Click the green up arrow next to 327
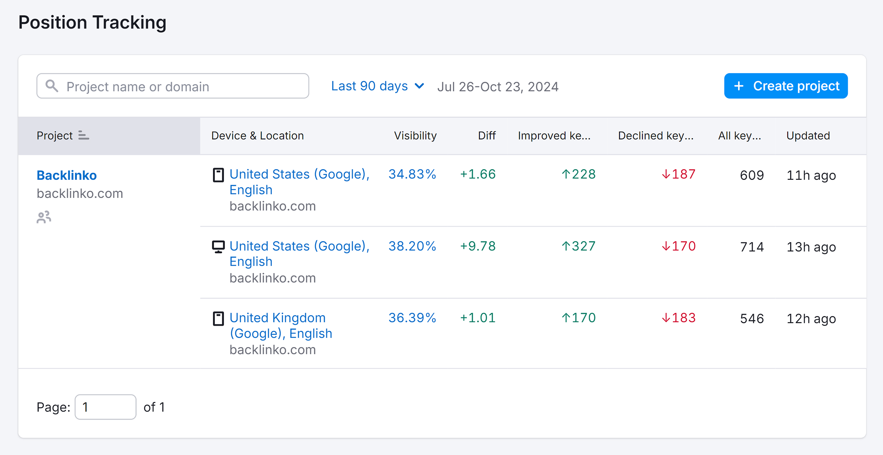 click(x=567, y=246)
